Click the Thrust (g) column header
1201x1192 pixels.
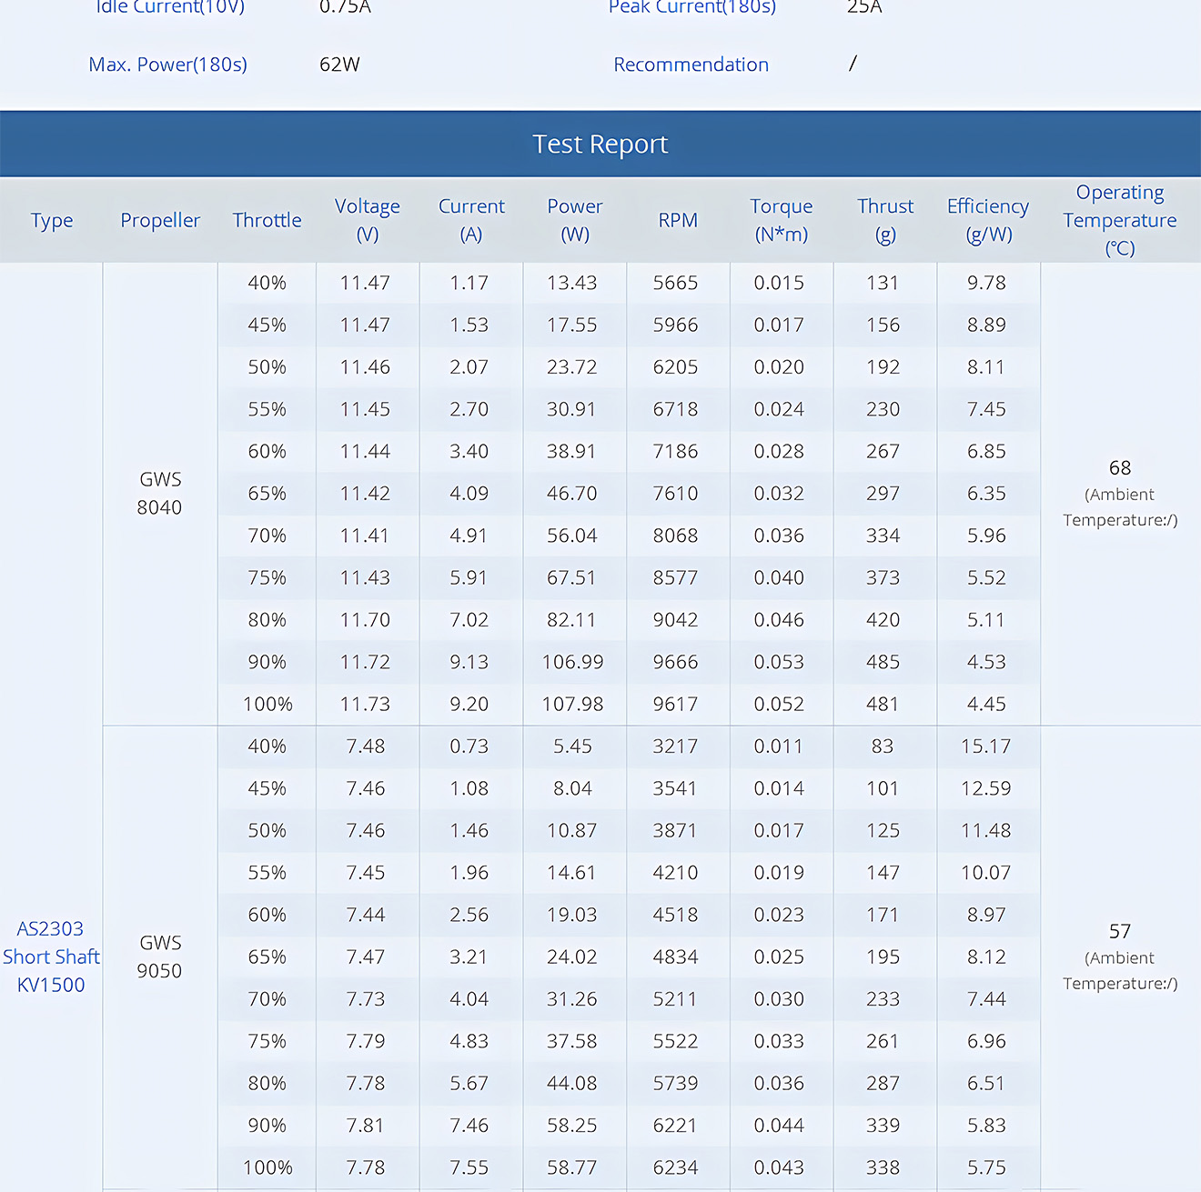(885, 220)
